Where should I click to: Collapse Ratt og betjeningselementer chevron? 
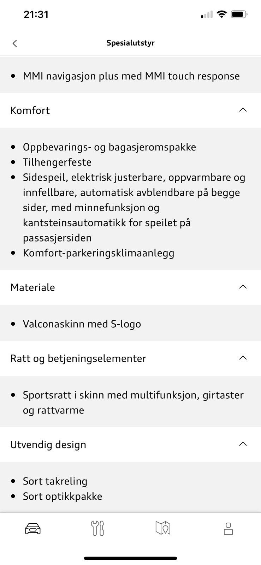243,358
